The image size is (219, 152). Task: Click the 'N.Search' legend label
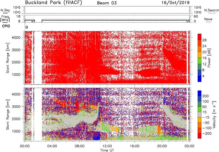(x=211, y=10)
